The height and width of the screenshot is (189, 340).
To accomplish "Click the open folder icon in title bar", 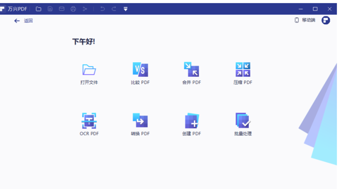I will click(38, 9).
